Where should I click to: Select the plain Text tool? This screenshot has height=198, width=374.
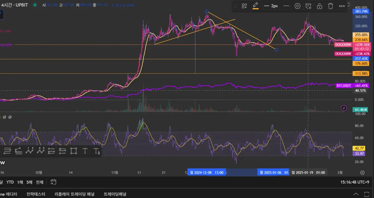tap(85, 151)
